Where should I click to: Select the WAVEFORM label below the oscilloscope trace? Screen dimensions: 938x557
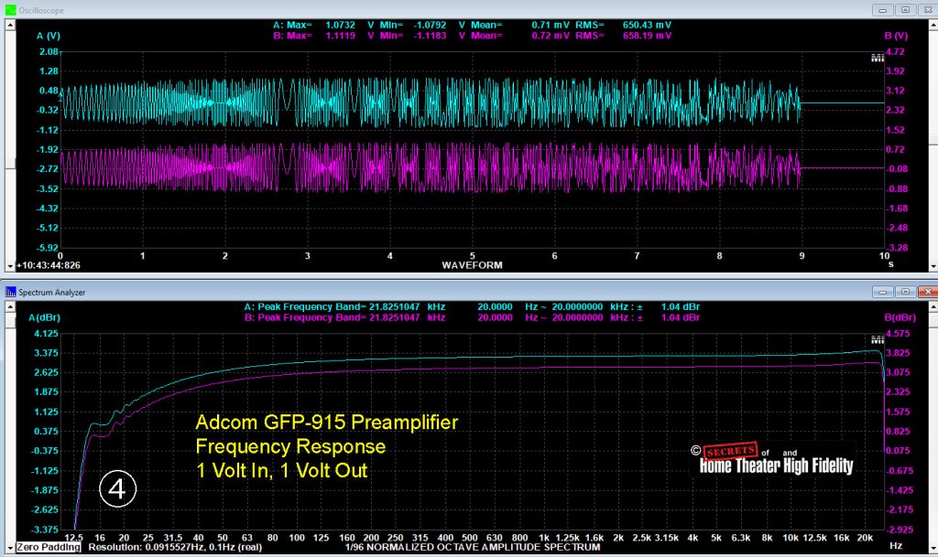pos(471,265)
